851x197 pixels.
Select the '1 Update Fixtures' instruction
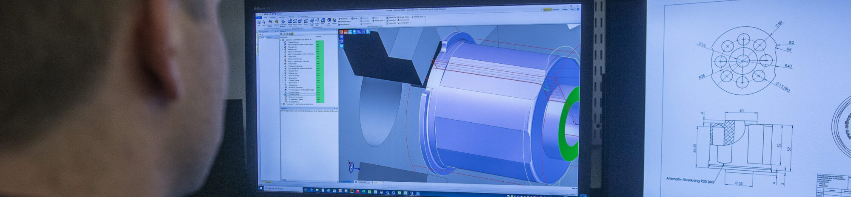point(293,42)
